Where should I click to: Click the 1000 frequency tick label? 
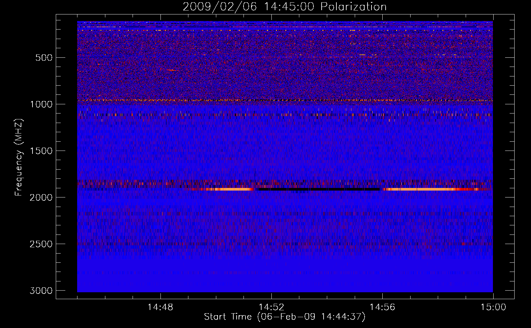pyautogui.click(x=41, y=104)
